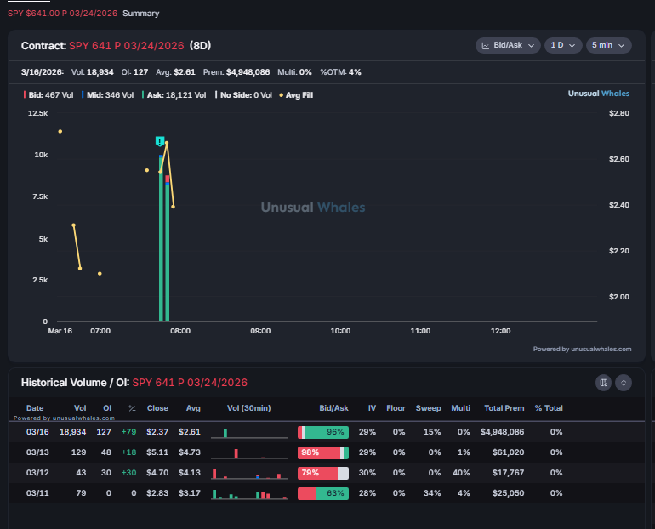Sort by Close column header
This screenshot has width=655, height=529.
(x=157, y=408)
